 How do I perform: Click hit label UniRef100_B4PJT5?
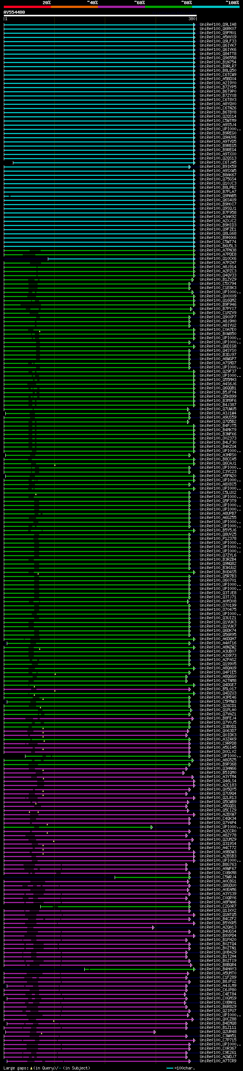tap(218, 426)
